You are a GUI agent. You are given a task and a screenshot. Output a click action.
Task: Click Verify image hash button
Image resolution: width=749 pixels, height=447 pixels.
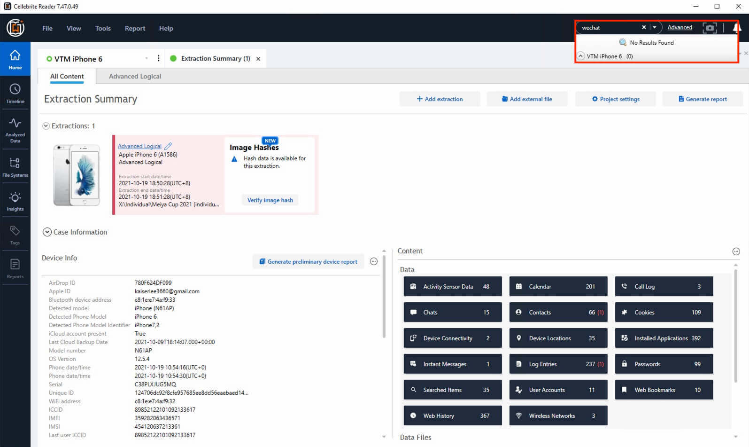(x=270, y=200)
